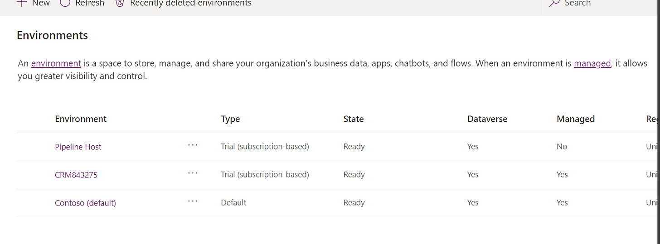660x244 pixels.
Task: Open the Contoso (default) environment
Action: (x=85, y=203)
